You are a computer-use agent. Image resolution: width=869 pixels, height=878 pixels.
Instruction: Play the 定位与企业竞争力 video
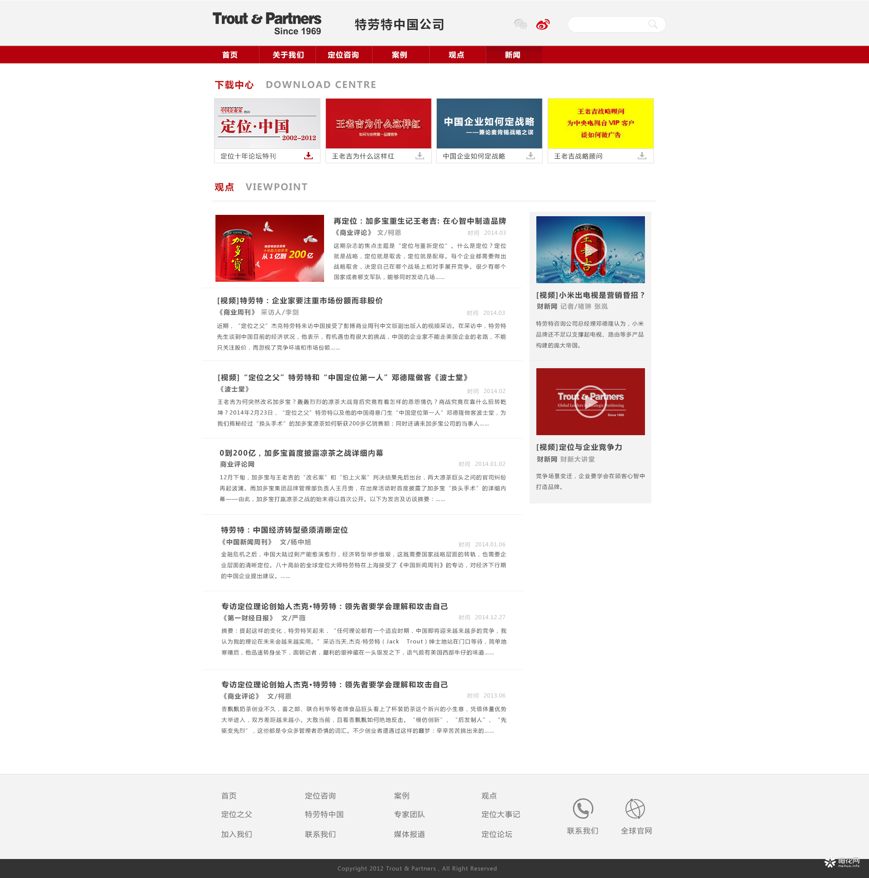pos(590,401)
